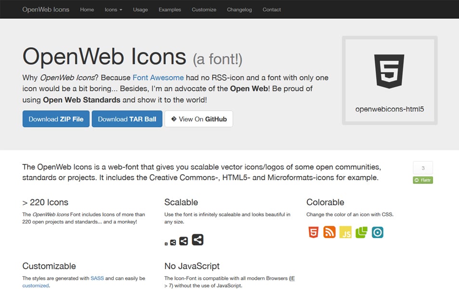Open the Font Awesome link

(158, 77)
